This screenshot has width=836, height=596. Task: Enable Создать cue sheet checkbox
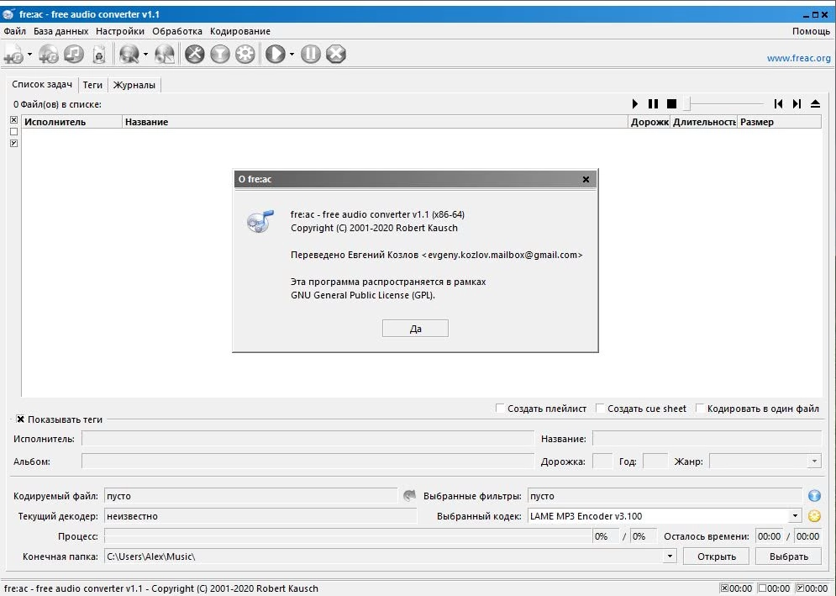tap(601, 409)
